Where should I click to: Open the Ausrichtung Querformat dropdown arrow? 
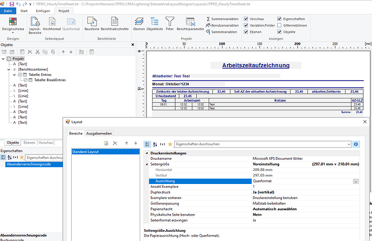pyautogui.click(x=355, y=182)
